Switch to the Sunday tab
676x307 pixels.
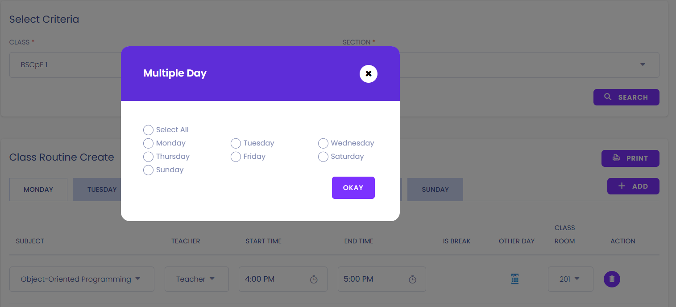click(x=435, y=190)
